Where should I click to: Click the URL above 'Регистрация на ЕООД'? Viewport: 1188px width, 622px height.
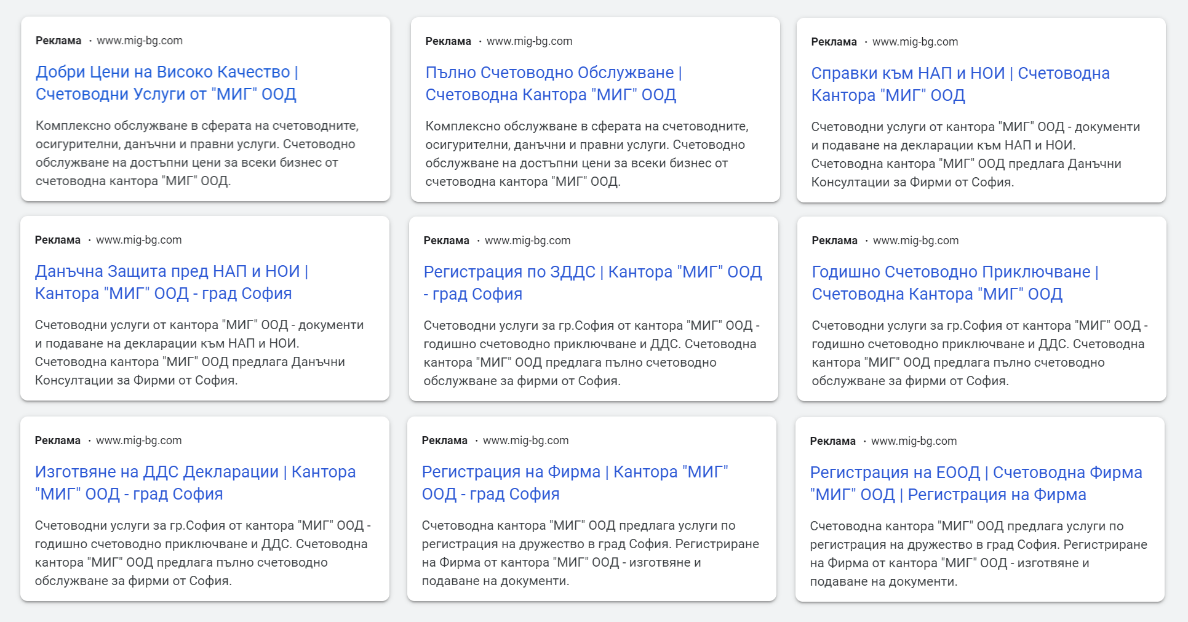click(914, 441)
